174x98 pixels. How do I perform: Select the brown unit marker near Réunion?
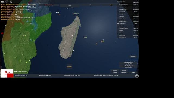[96, 44]
